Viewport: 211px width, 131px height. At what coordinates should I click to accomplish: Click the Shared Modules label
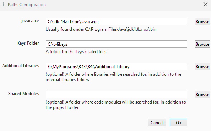(x=23, y=94)
